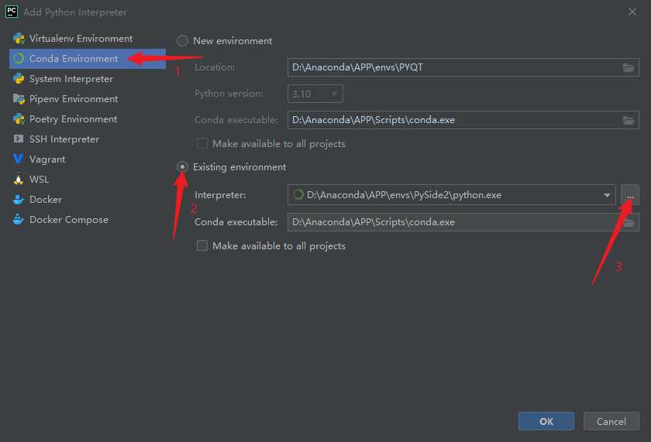
Task: Click the Conda Environment green circle icon
Action: coord(19,59)
